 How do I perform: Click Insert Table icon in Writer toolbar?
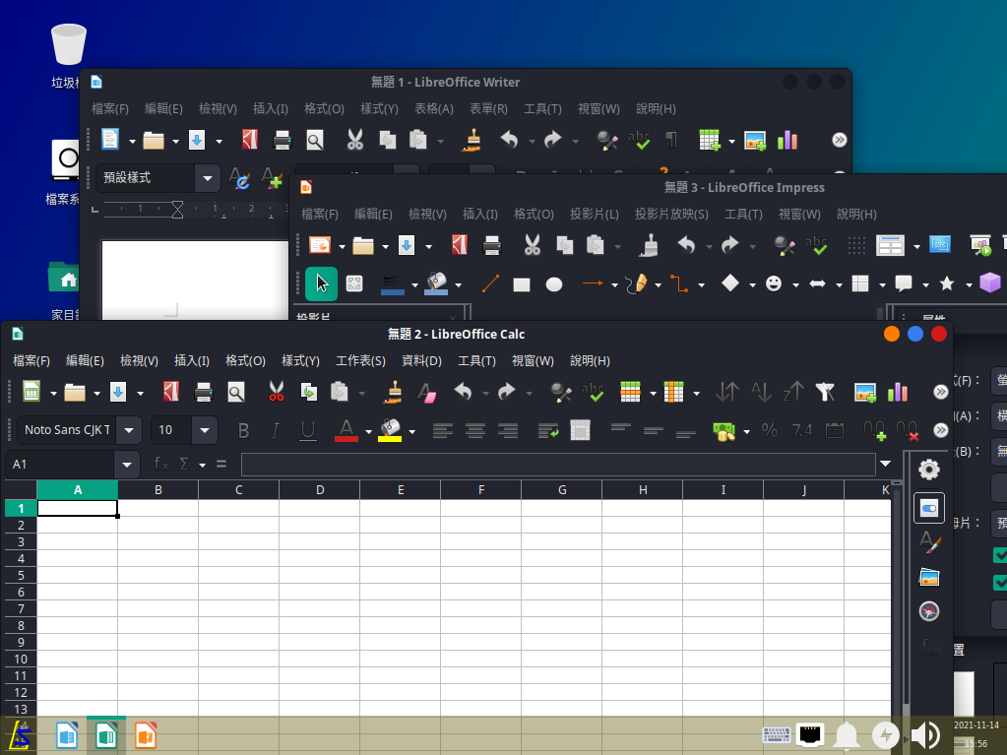709,140
